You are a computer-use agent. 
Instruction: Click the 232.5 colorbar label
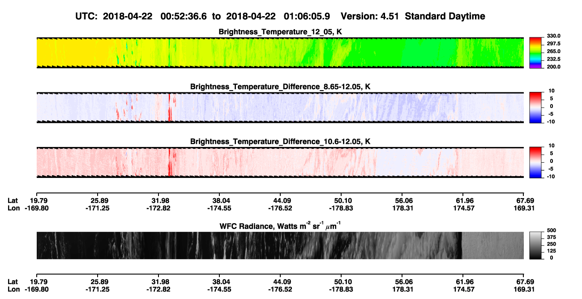(x=554, y=59)
